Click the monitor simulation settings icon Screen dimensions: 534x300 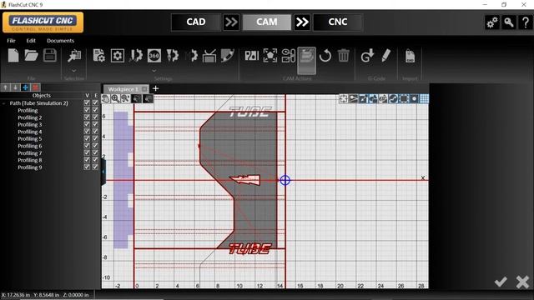pos(209,56)
